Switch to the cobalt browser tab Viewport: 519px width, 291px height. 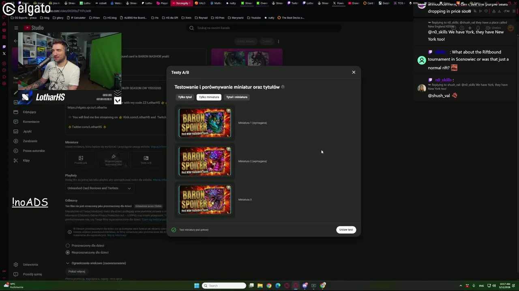101,3
